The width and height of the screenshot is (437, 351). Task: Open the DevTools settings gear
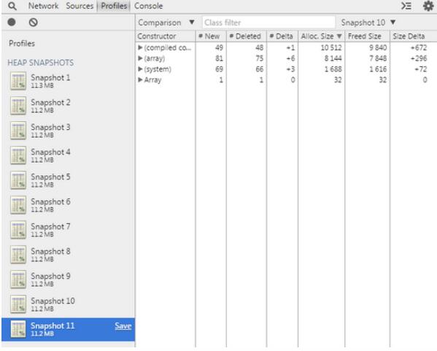pos(428,6)
